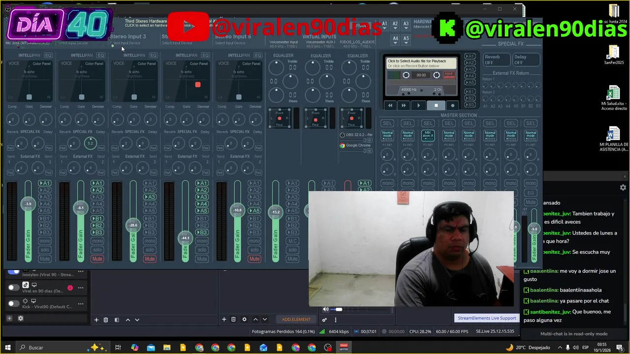Open the multi-chat settings gear
The image size is (630, 354).
[623, 187]
